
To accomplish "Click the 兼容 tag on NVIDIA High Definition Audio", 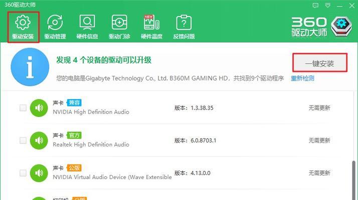I will pyautogui.click(x=74, y=102).
